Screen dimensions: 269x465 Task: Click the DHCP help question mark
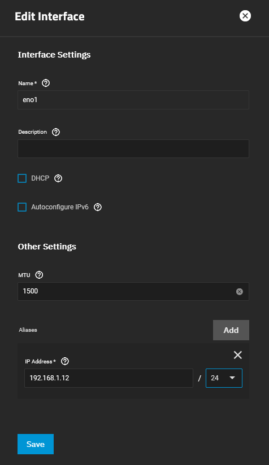coord(58,178)
